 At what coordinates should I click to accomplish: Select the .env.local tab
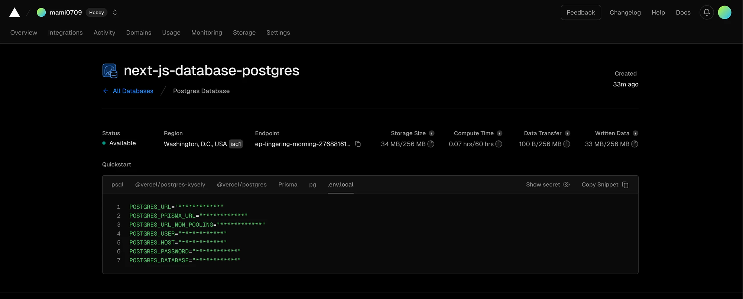click(341, 185)
